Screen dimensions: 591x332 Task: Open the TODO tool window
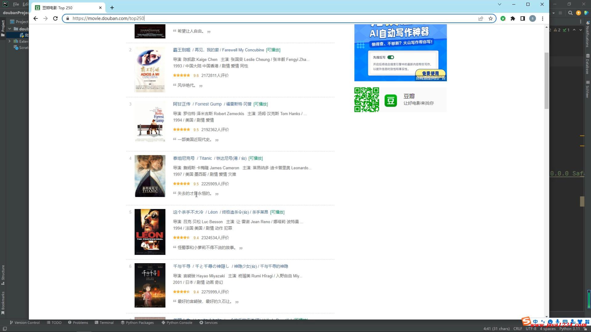[54, 322]
